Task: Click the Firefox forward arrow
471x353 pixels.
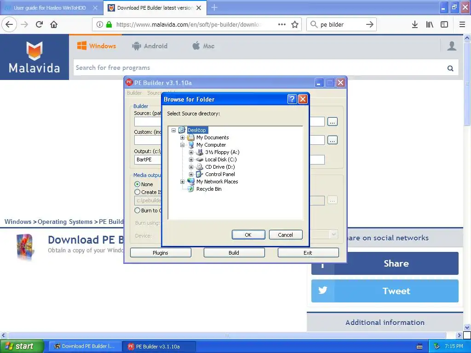Action: 24,24
